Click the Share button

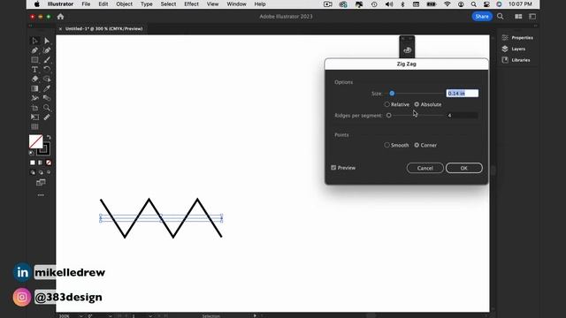point(482,17)
